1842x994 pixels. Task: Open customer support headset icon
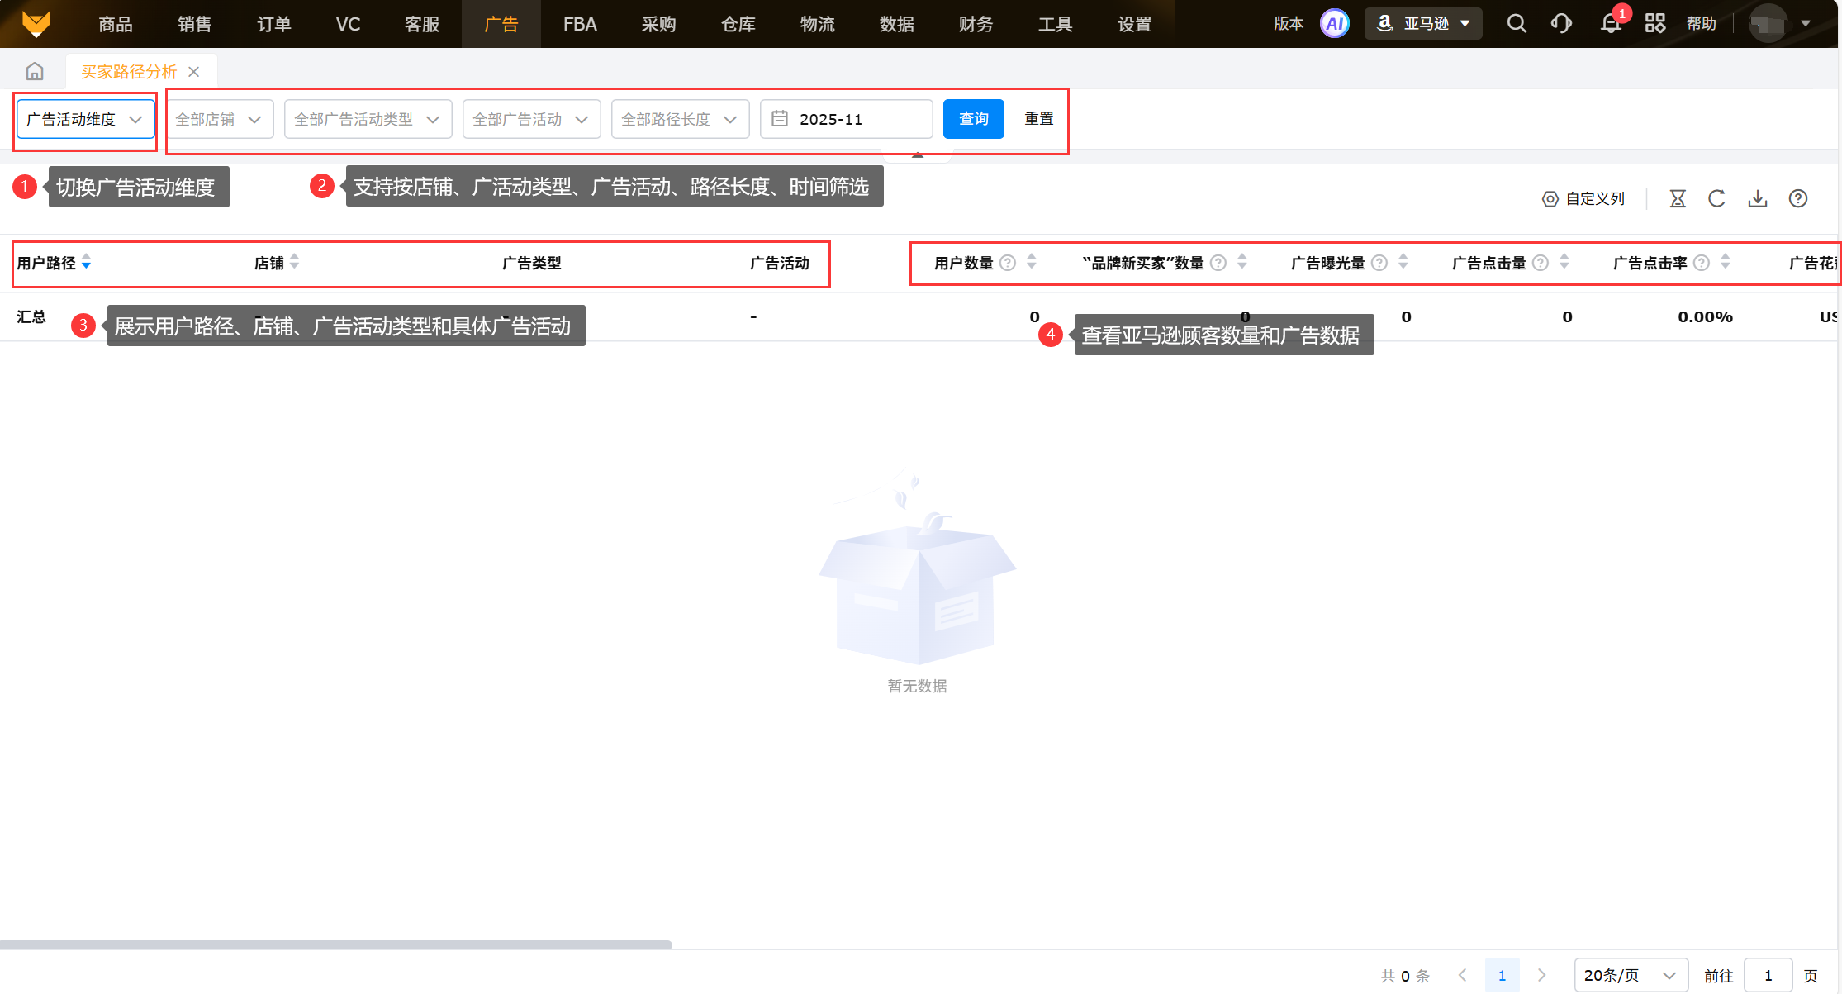(x=1561, y=24)
